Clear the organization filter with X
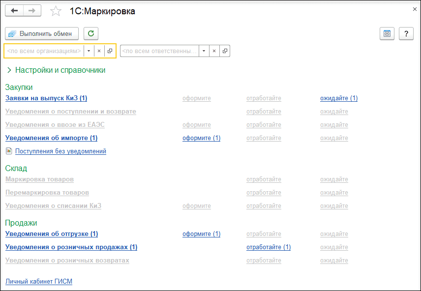421x291 pixels. [99, 51]
